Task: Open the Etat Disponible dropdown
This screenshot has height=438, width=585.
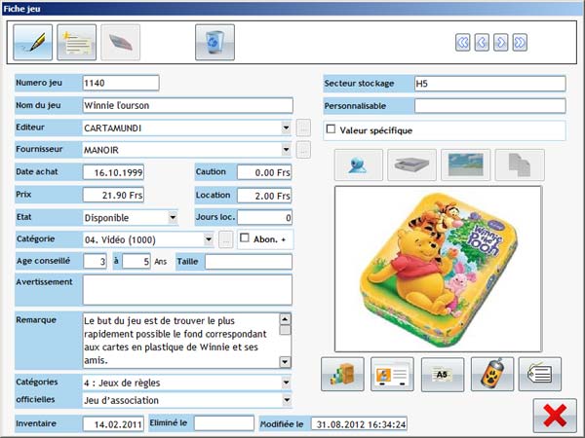Action: coord(173,217)
